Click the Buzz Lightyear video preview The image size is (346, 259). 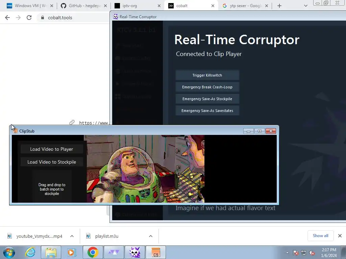pyautogui.click(x=145, y=169)
